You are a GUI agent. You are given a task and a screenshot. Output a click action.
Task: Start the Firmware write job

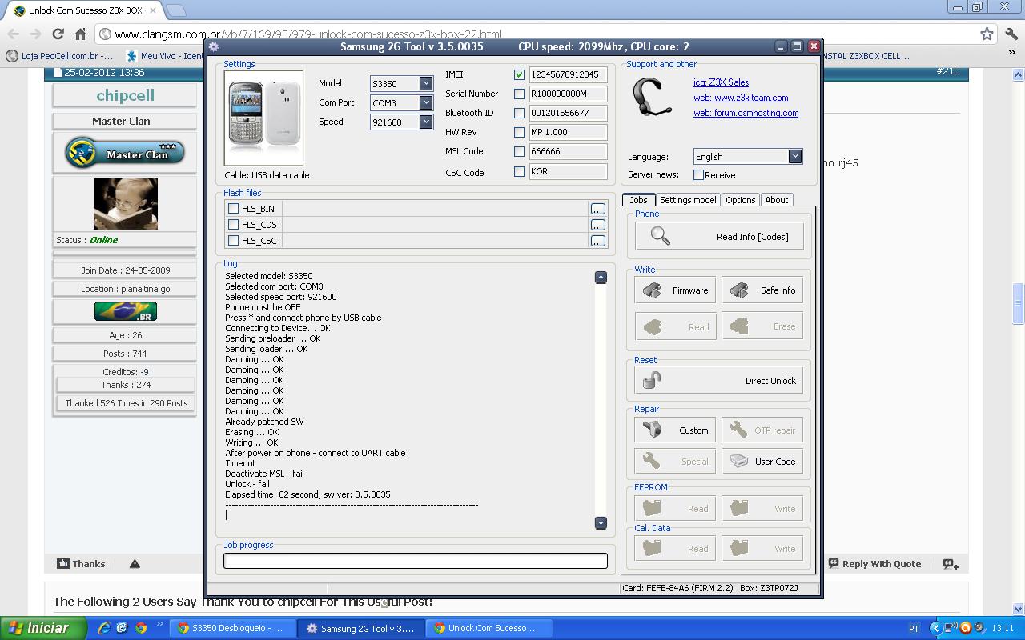click(675, 290)
